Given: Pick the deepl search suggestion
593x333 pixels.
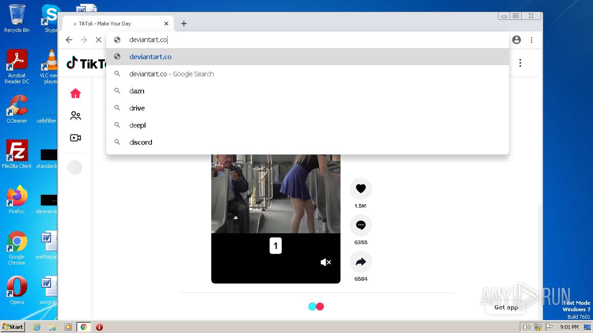Looking at the screenshot, I should click(x=308, y=125).
